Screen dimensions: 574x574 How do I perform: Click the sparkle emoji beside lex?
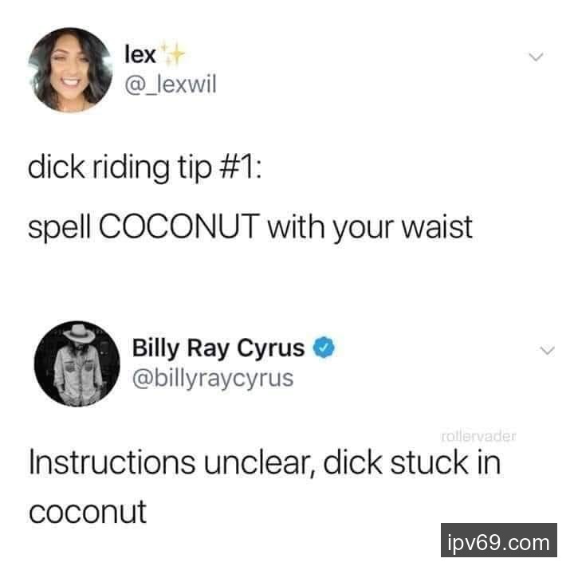(x=173, y=55)
